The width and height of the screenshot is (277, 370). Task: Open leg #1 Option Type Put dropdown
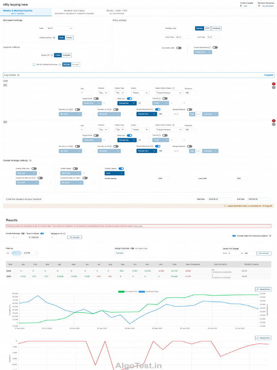120,93
